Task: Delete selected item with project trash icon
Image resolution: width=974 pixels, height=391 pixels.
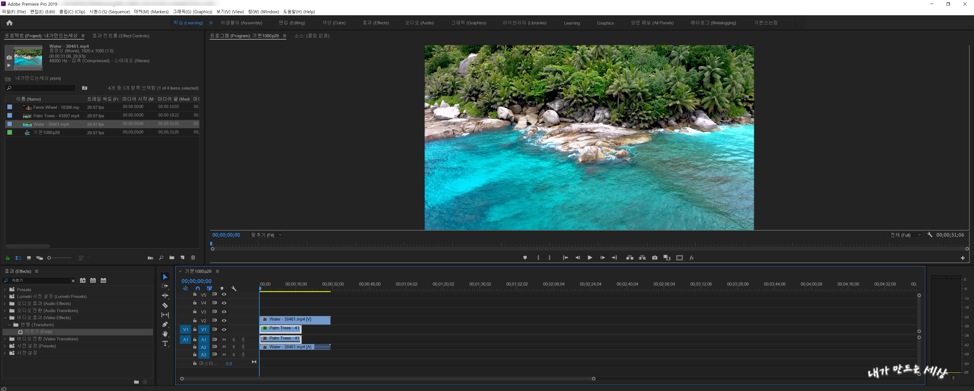Action: pyautogui.click(x=193, y=258)
